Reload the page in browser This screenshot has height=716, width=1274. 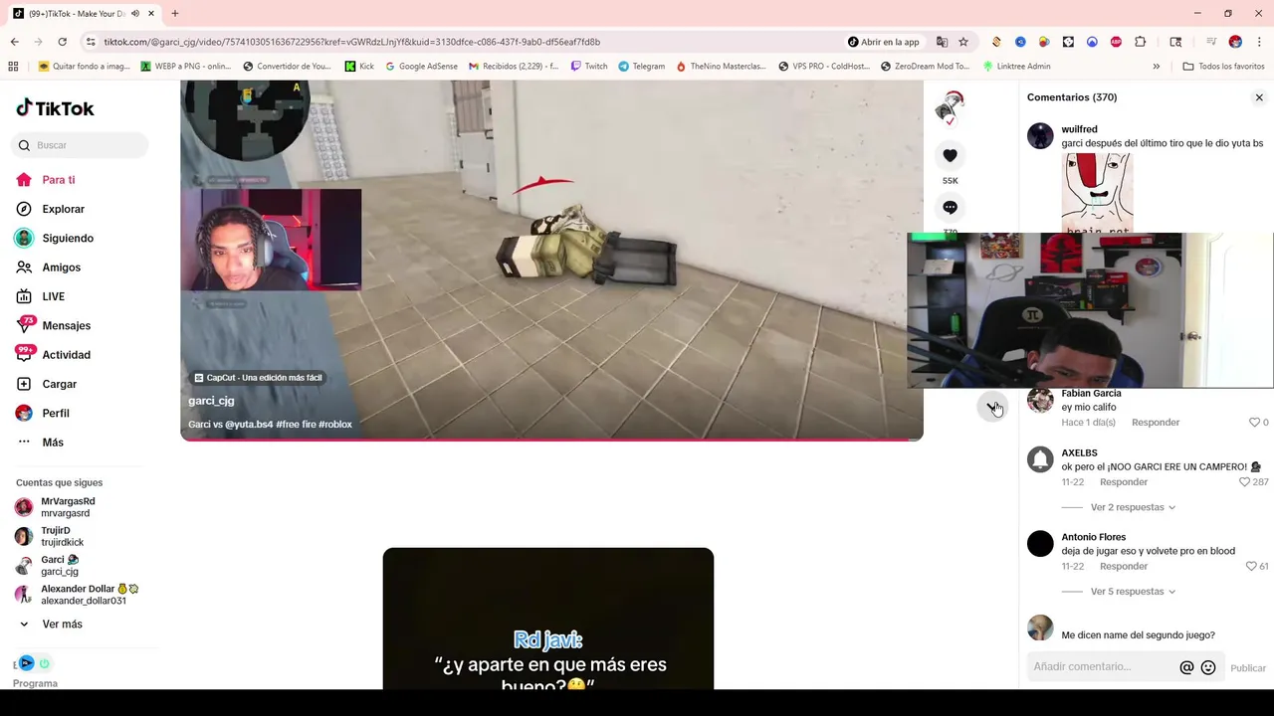click(x=62, y=42)
